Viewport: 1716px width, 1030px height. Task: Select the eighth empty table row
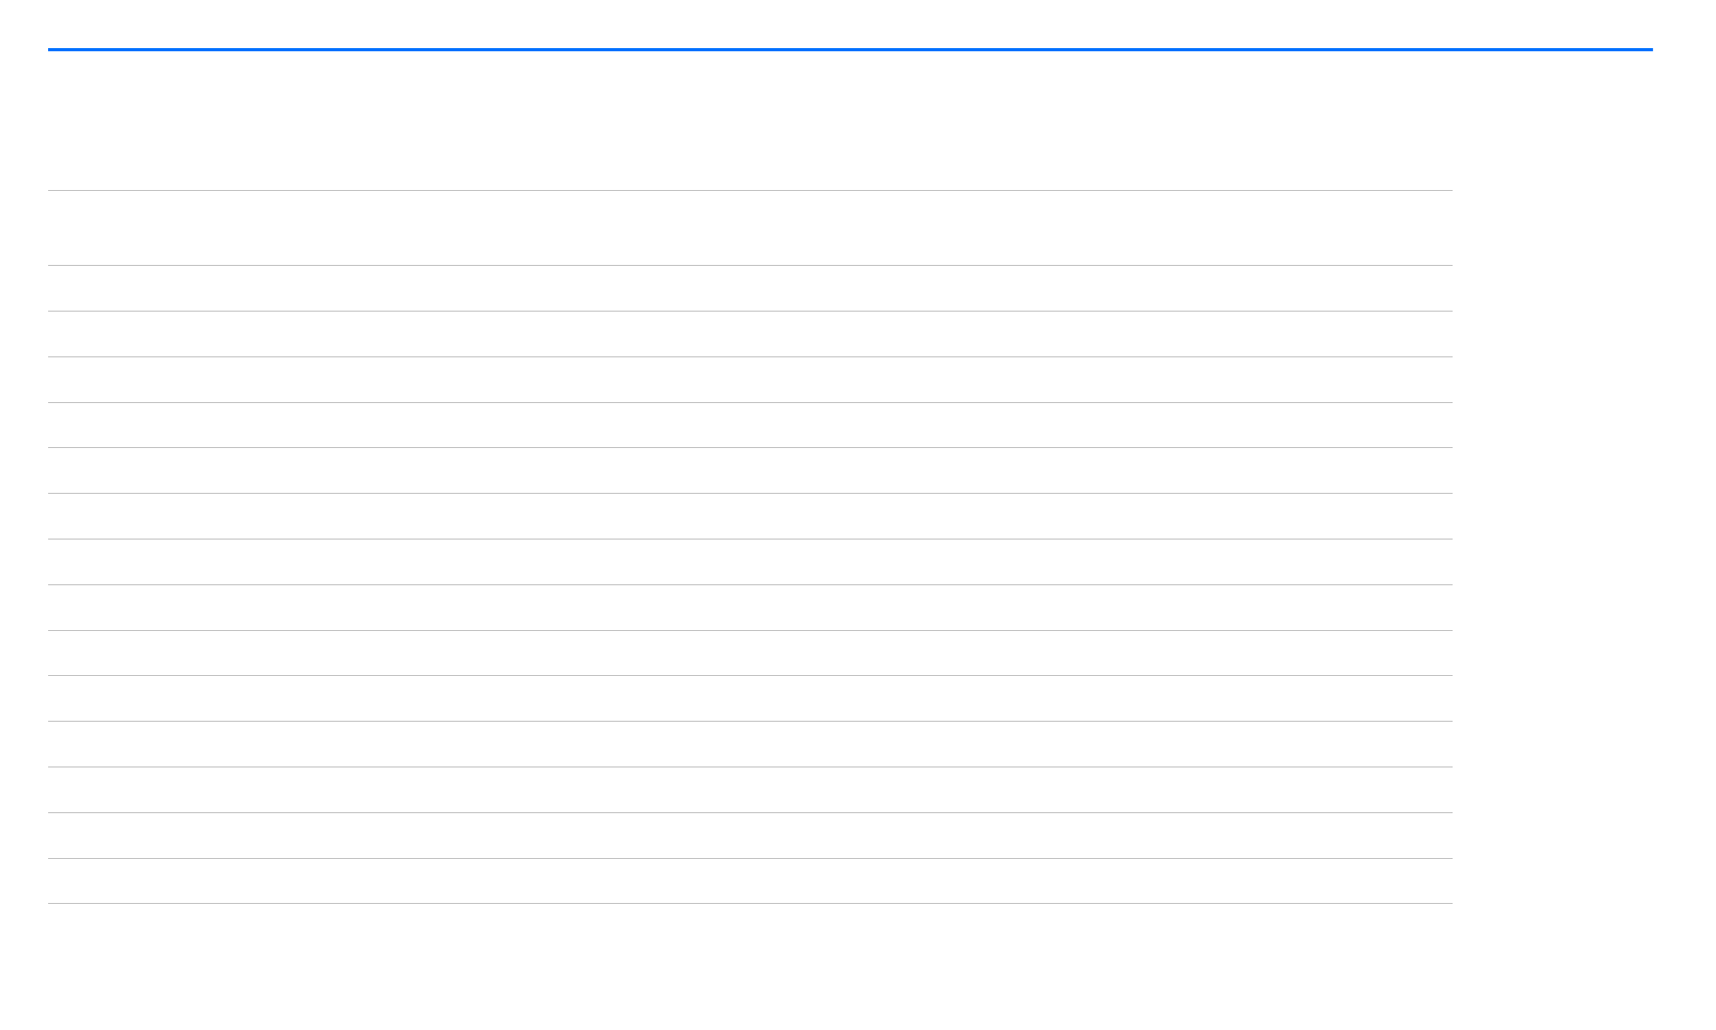[750, 608]
